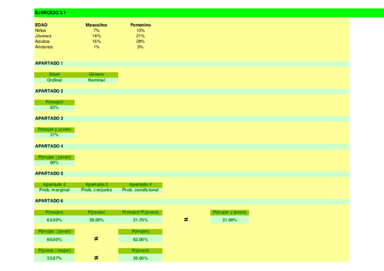Image resolution: width=384 pixels, height=271 pixels.
Task: Select the Masculino column header
Action: [96, 25]
